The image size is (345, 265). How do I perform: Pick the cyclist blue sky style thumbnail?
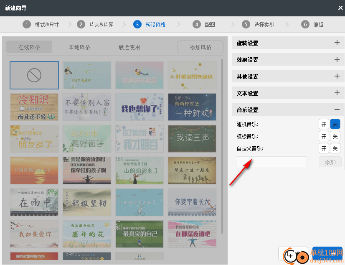(x=140, y=202)
